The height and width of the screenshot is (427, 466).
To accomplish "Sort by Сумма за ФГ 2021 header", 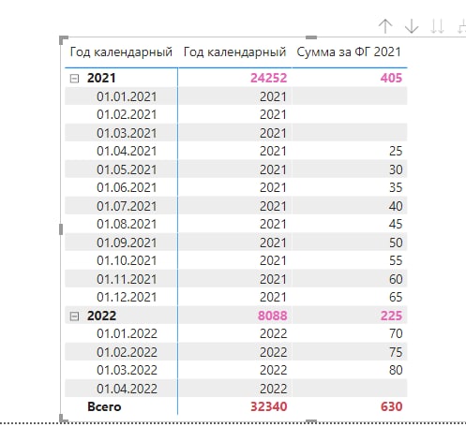I will tap(349, 52).
